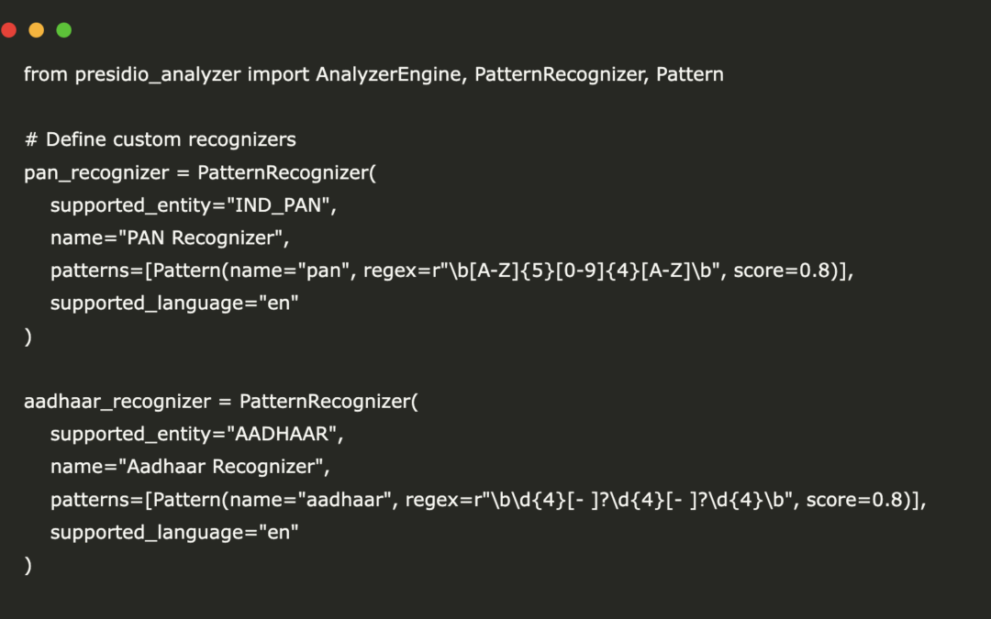The width and height of the screenshot is (991, 619).
Task: Click the yellow minimize window dot
Action: click(37, 30)
